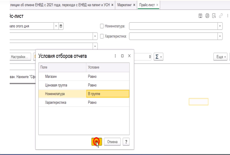The width and height of the screenshot is (230, 155).
Task: Click the sigma sum button
Action: click(x=158, y=57)
